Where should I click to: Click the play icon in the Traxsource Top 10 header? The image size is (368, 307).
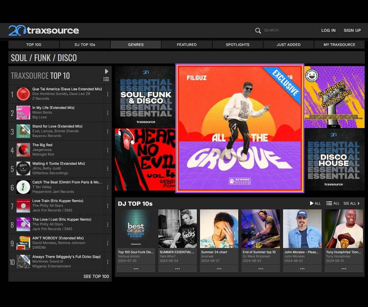pos(106,71)
